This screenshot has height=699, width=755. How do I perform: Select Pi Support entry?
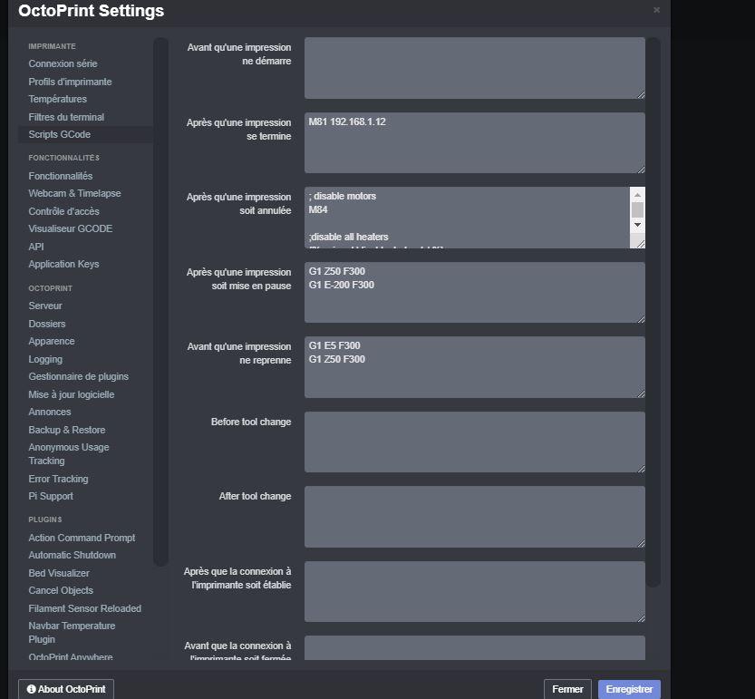pos(51,496)
